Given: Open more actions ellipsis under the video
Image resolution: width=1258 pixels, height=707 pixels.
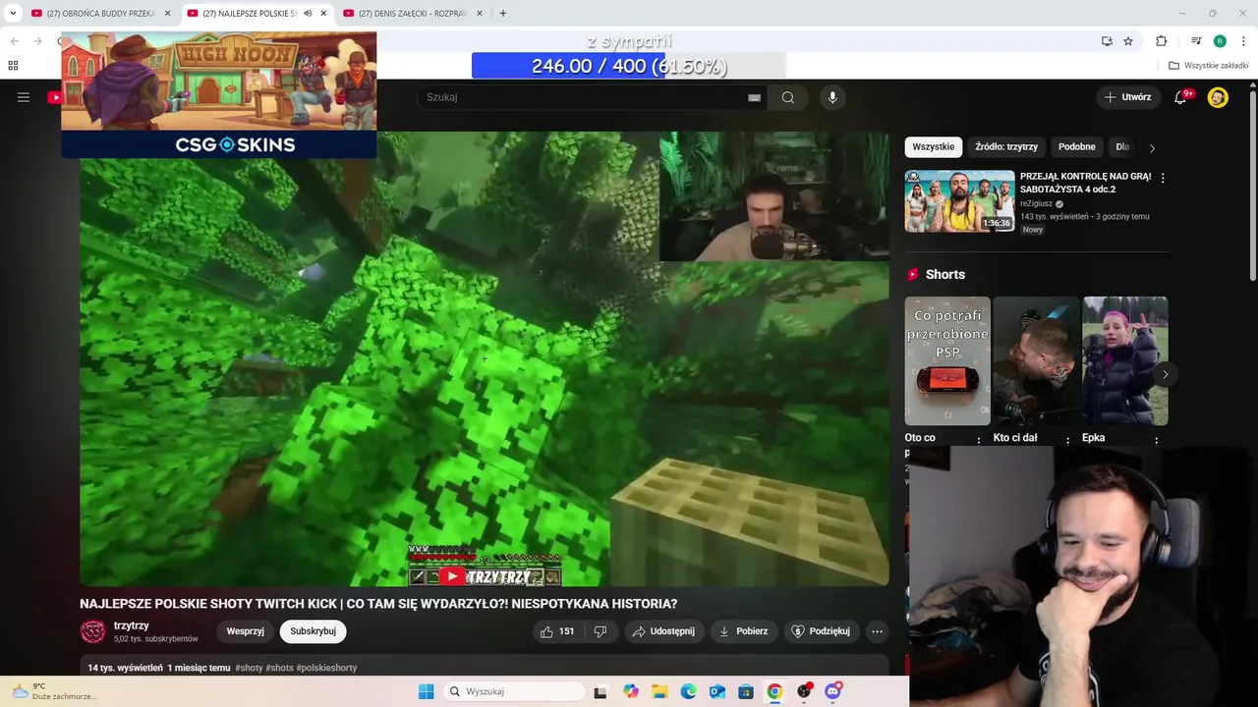Looking at the screenshot, I should (x=878, y=631).
